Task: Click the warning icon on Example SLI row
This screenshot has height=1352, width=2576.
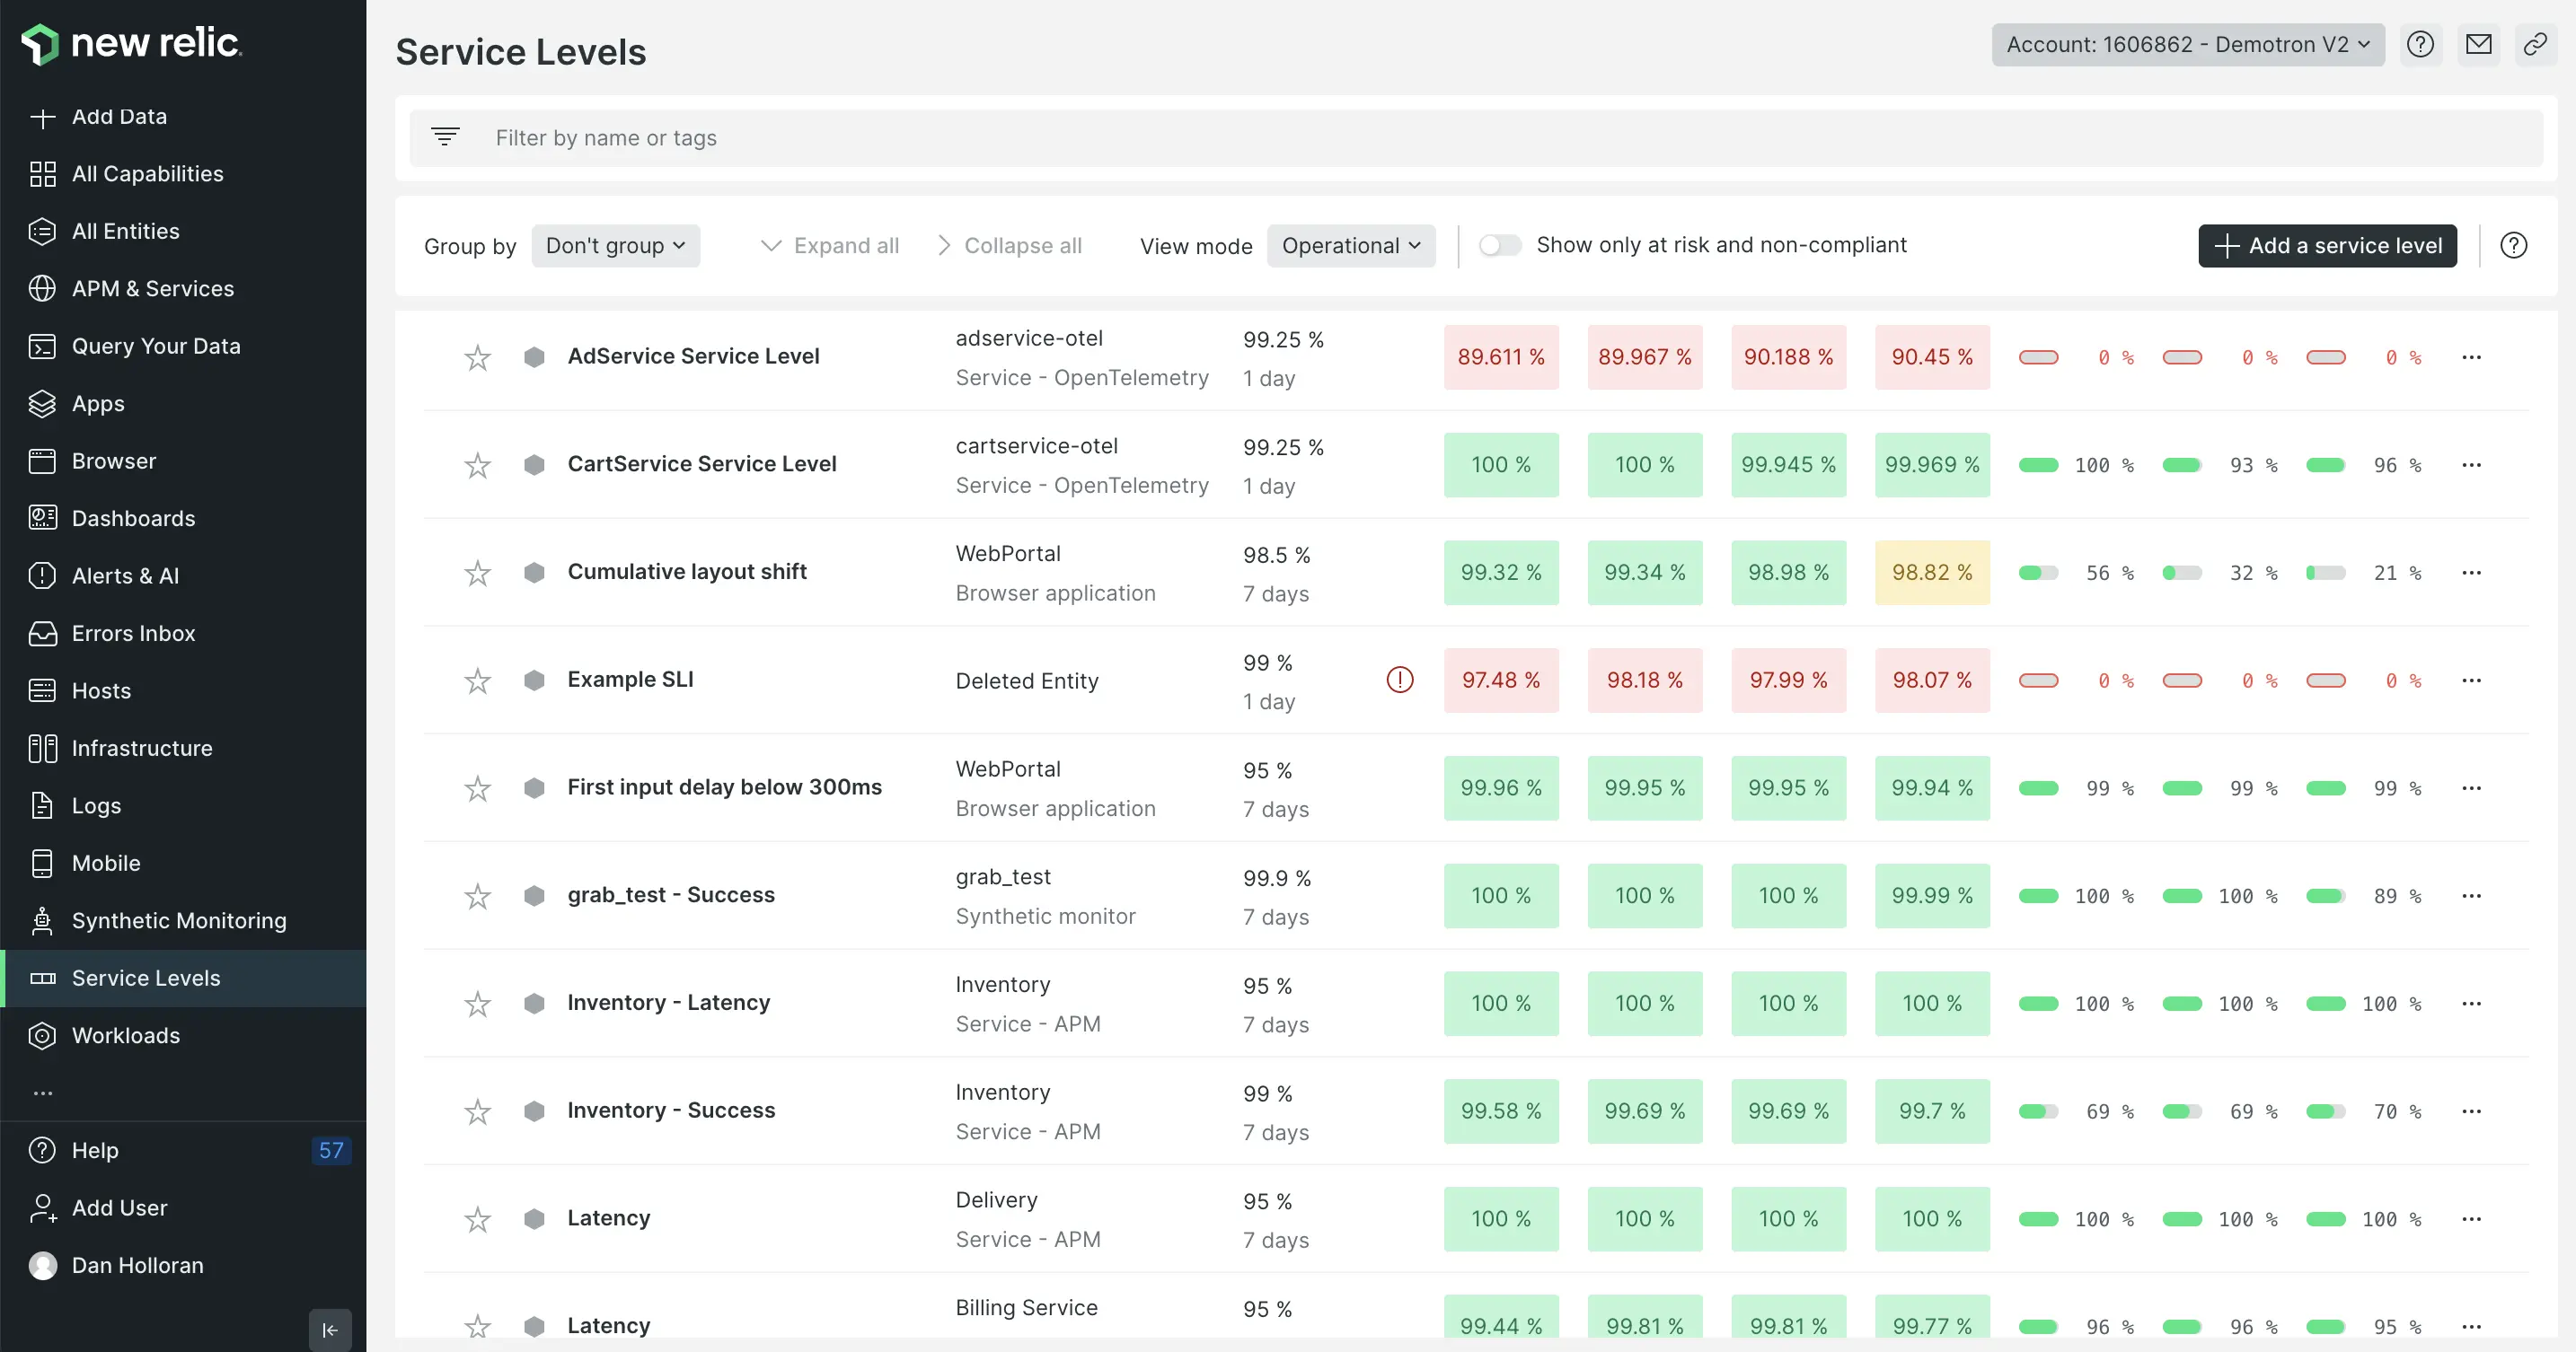Action: coord(1399,680)
